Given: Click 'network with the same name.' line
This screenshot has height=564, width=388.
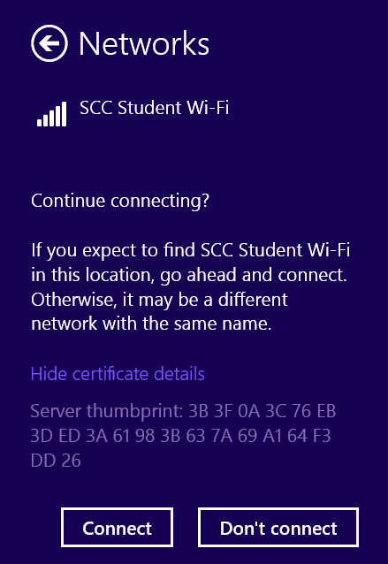Looking at the screenshot, I should [151, 324].
